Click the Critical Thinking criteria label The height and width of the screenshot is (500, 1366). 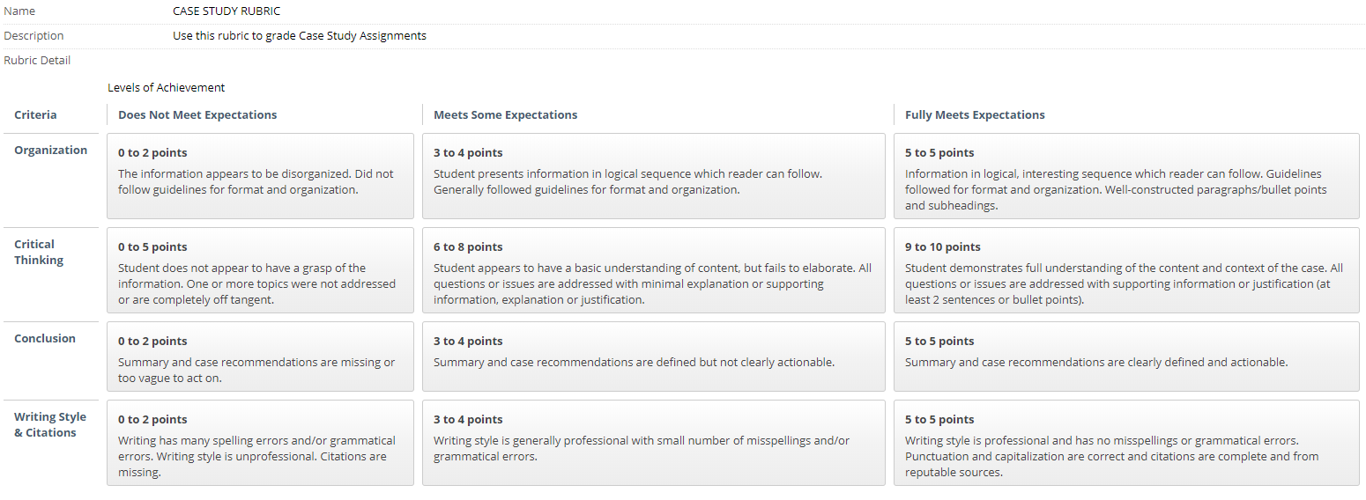coord(39,253)
